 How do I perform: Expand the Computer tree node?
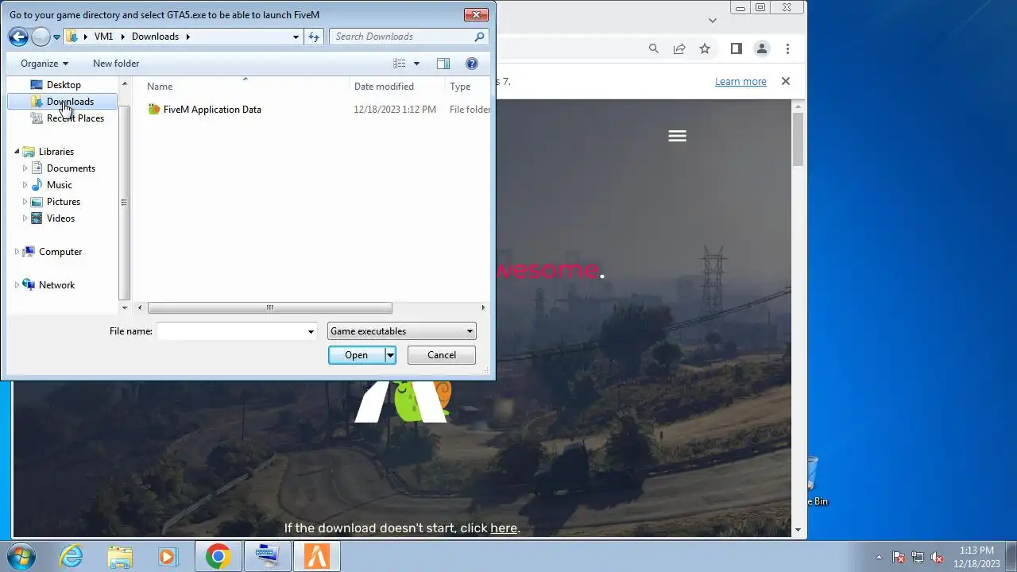17,252
